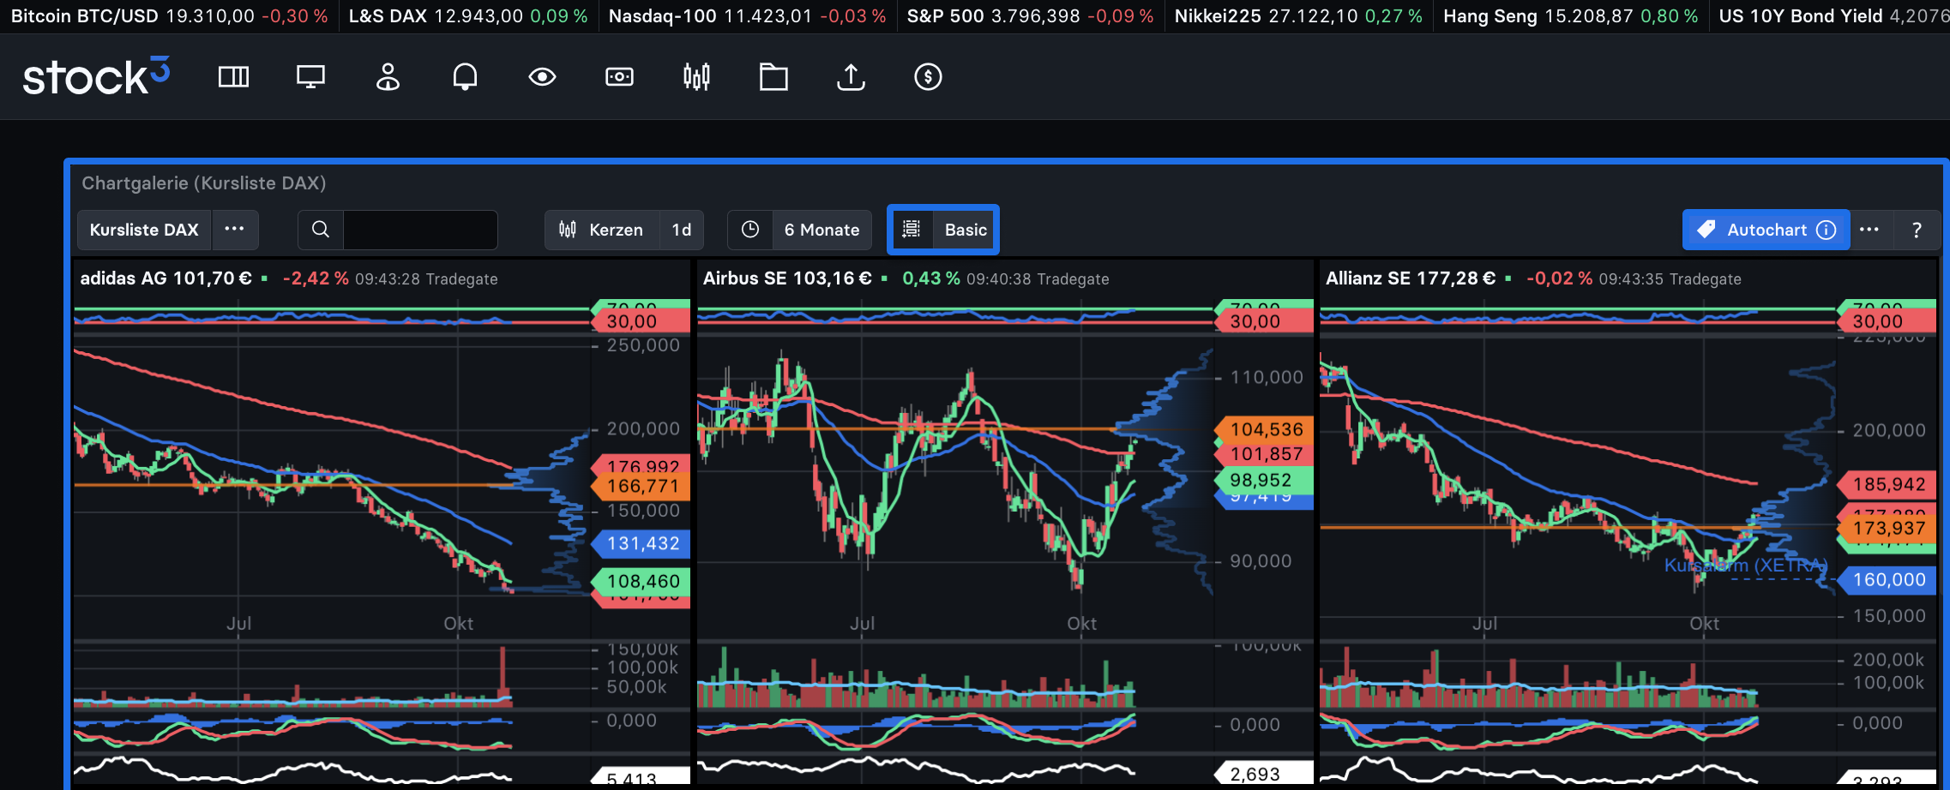Click the Hang Seng ticker entry
This screenshot has width=1950, height=790.
tap(1570, 16)
